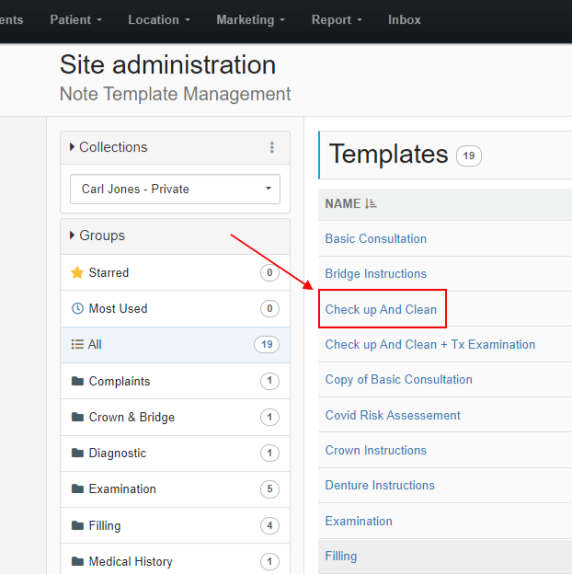Click the Filling folder icon
Viewport: 572px width, 574px height.
(x=77, y=525)
